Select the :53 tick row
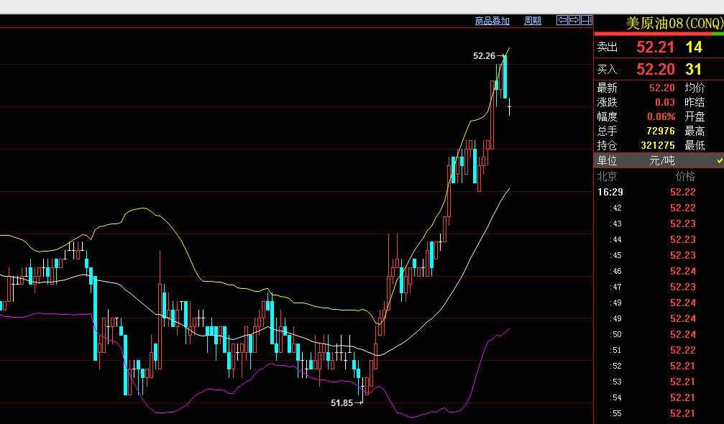The width and height of the screenshot is (724, 424). click(x=659, y=382)
